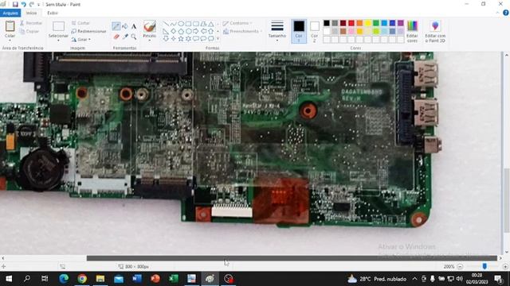Pick the red color swatch
This screenshot has width=510, height=286.
click(x=351, y=23)
